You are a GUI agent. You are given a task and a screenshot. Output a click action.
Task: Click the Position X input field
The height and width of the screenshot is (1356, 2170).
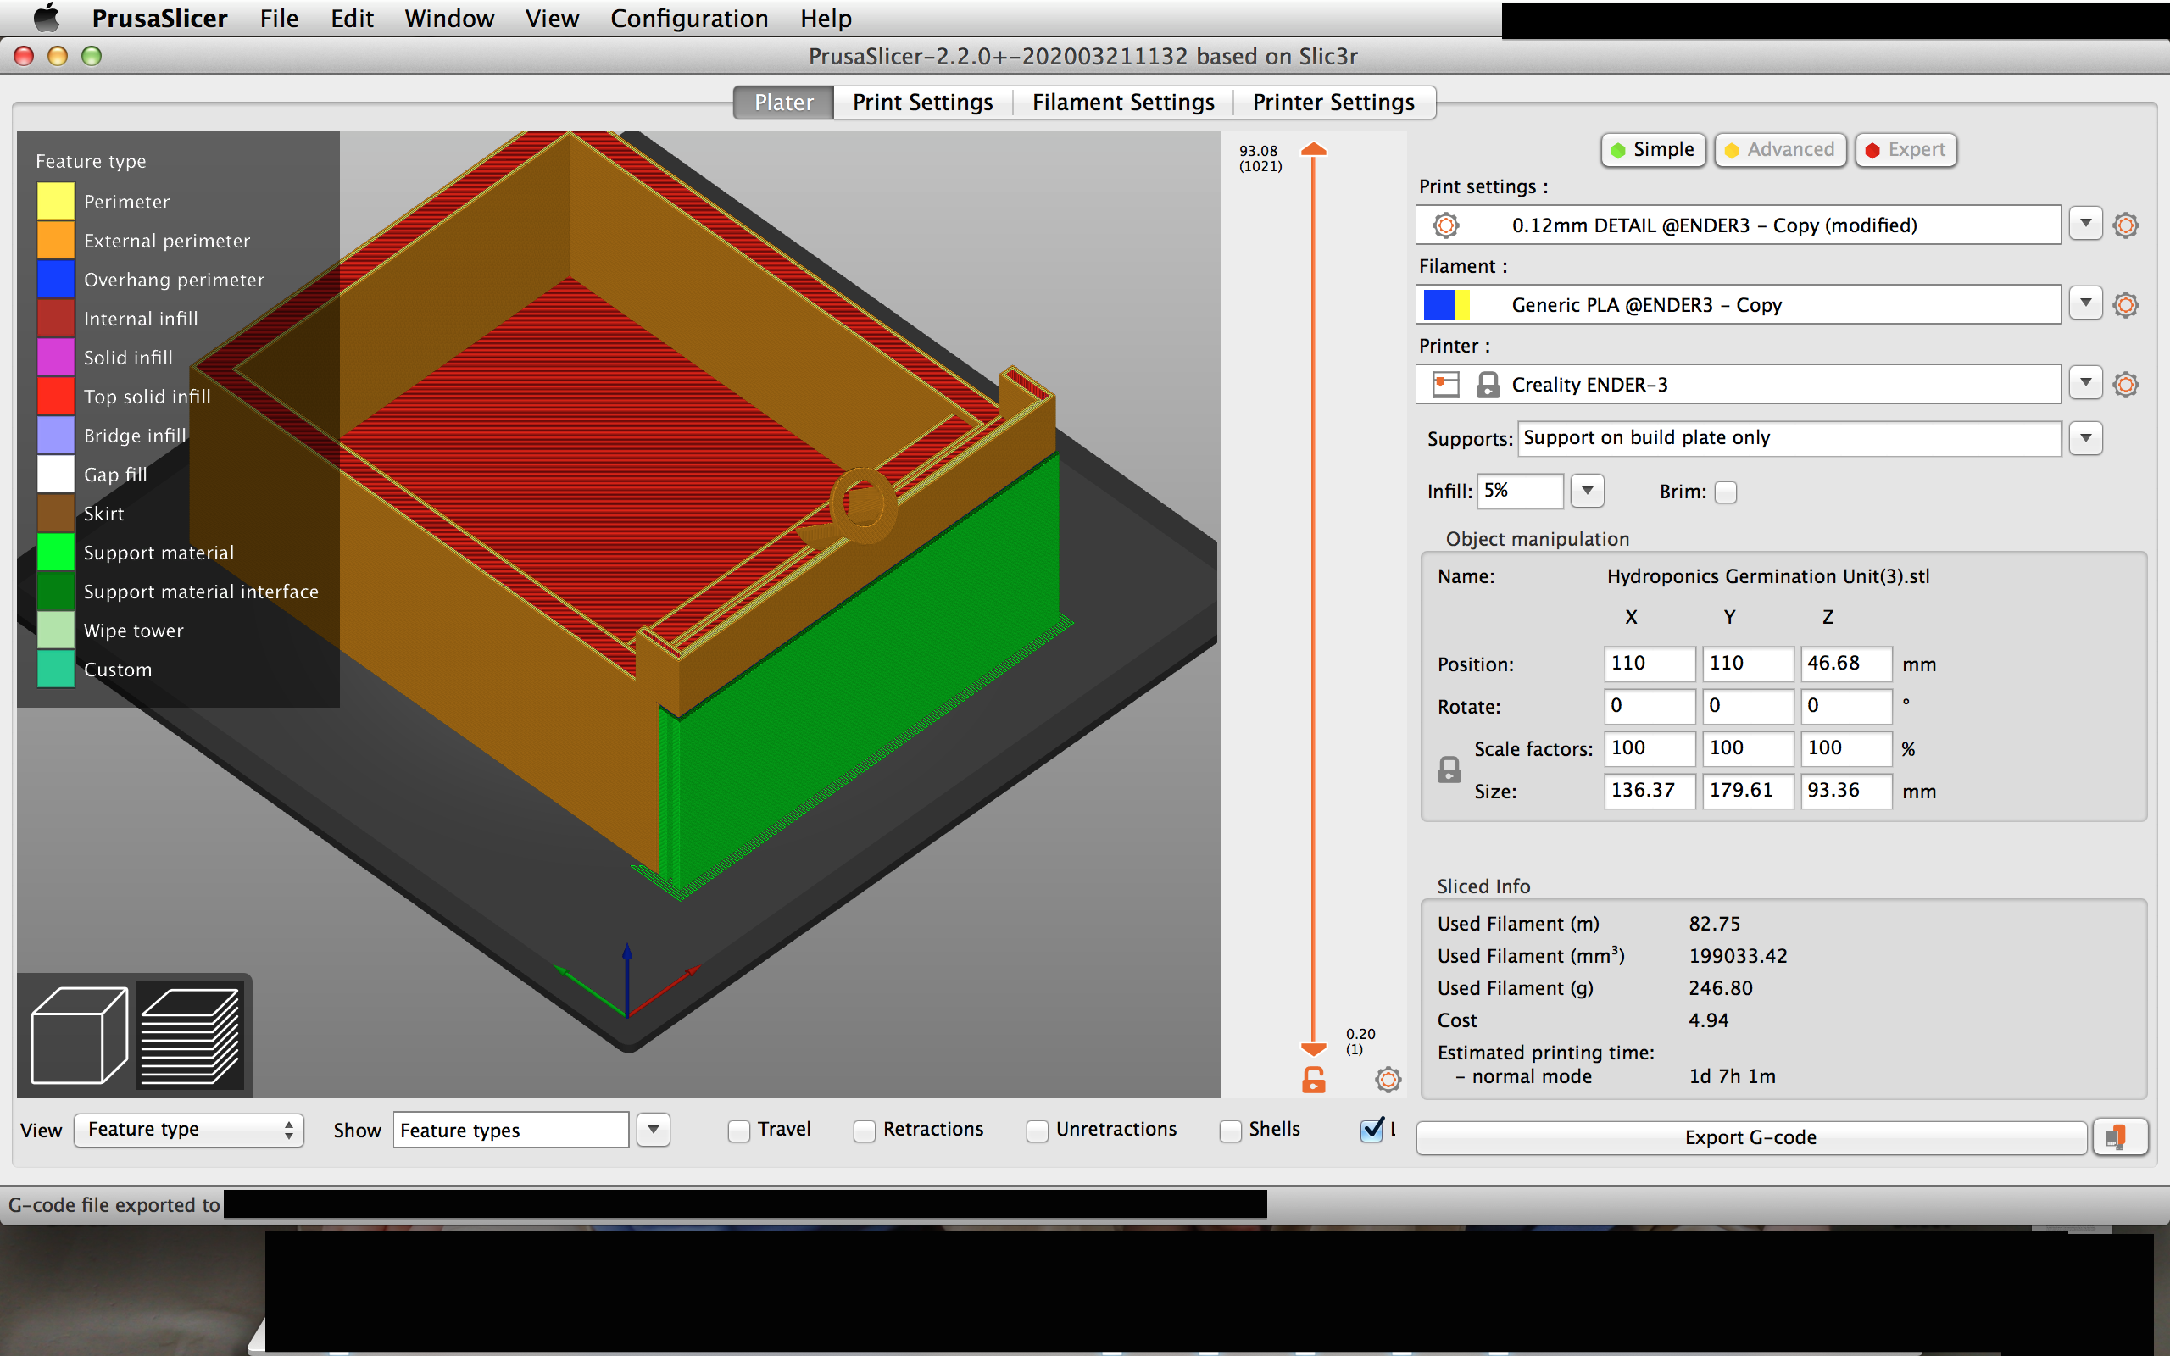pos(1649,664)
